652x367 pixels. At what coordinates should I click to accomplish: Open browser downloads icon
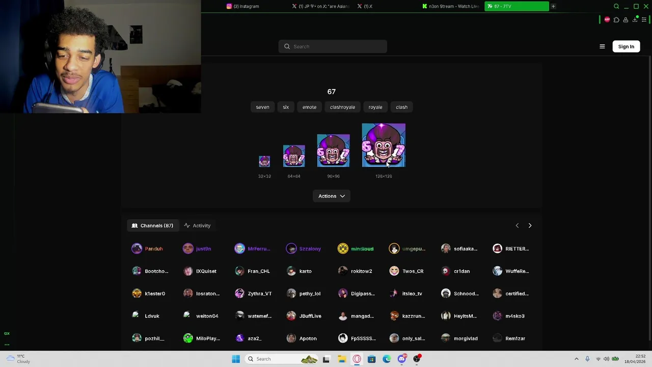(x=635, y=19)
